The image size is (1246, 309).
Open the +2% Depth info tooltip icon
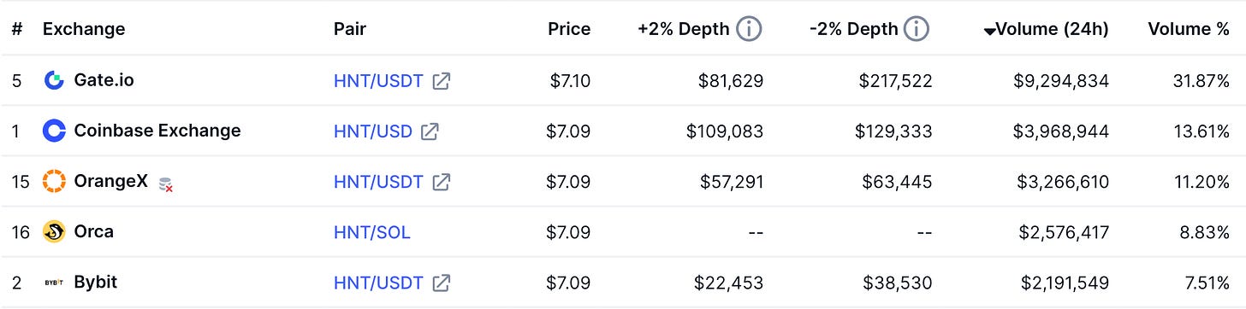point(749,29)
